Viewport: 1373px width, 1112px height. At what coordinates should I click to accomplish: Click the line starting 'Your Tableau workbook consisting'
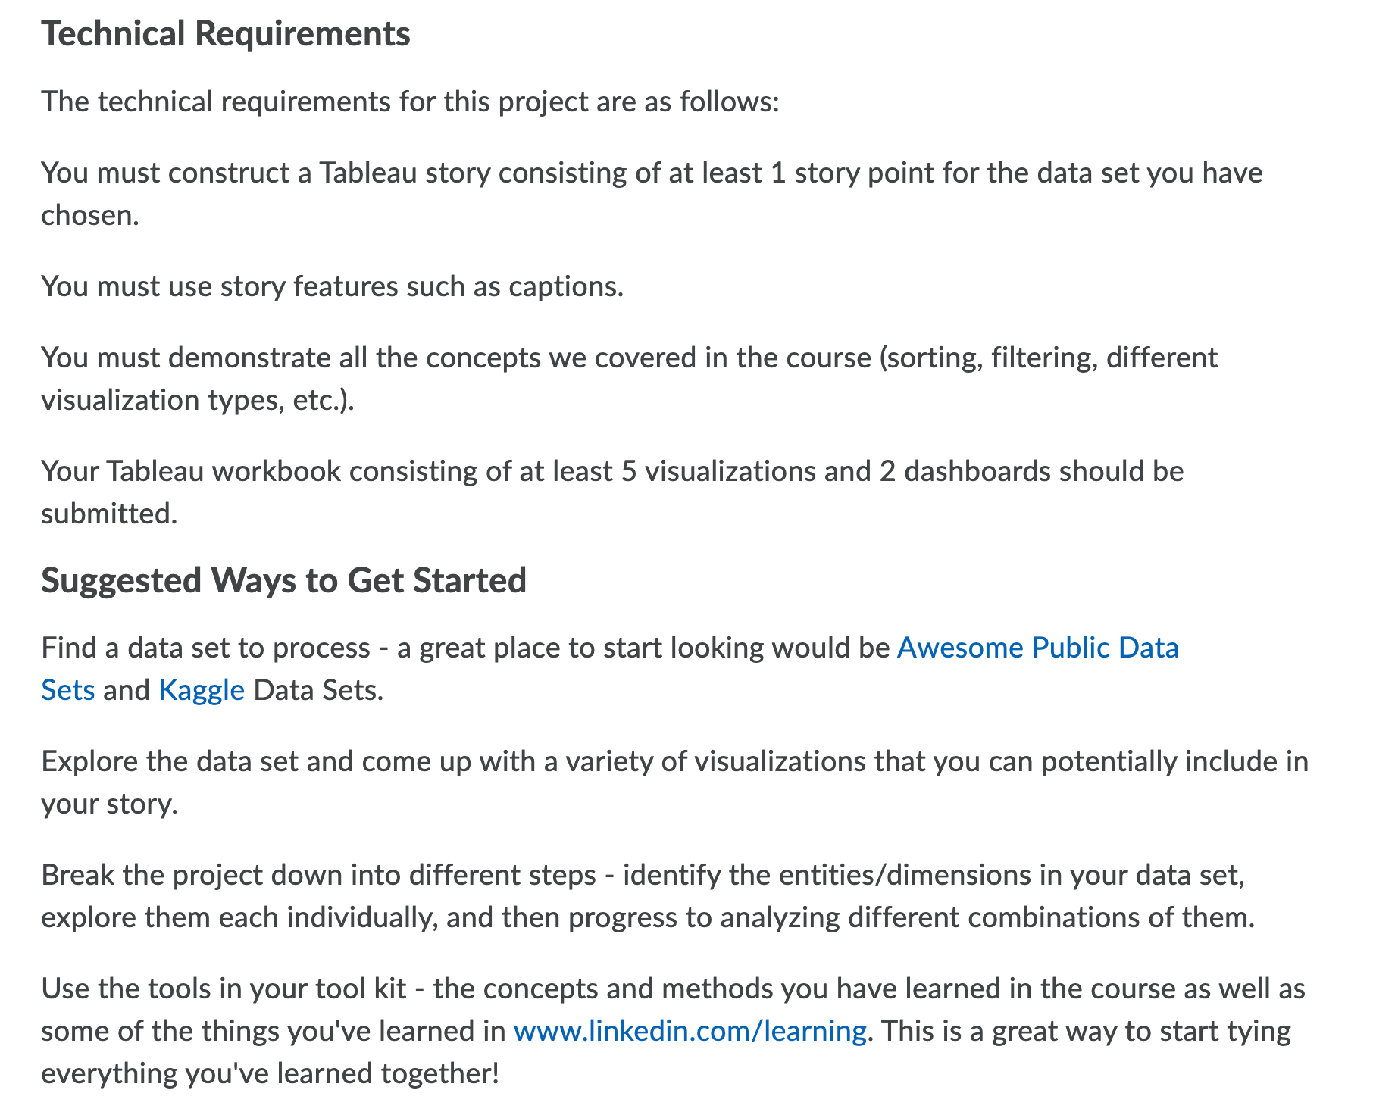tap(612, 471)
